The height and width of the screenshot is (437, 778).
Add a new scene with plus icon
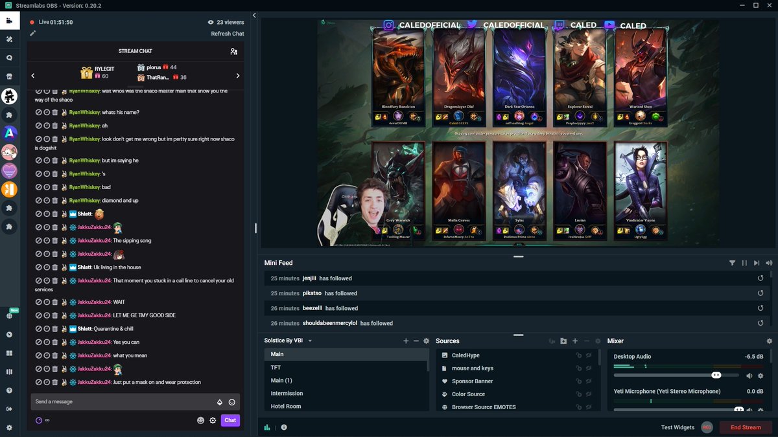(x=406, y=341)
